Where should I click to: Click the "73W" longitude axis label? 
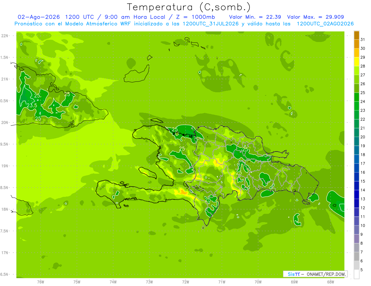(149, 282)
